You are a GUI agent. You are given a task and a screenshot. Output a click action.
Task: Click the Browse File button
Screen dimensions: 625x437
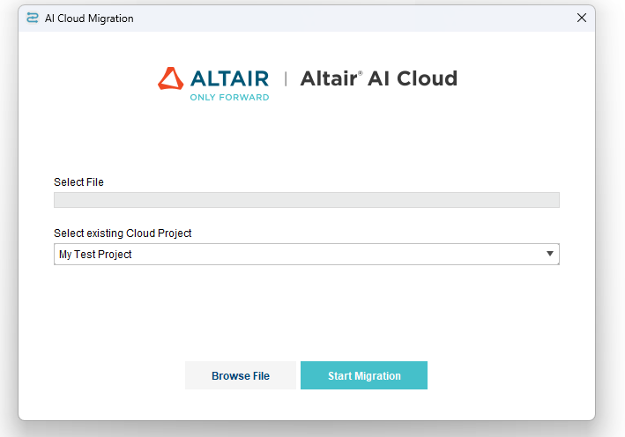pyautogui.click(x=241, y=375)
